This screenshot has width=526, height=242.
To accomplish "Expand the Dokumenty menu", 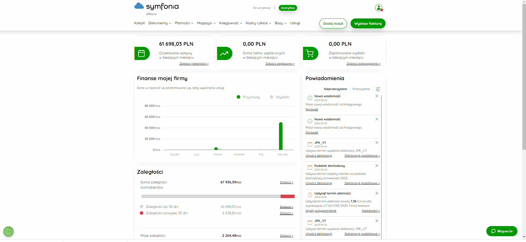I will click(x=160, y=23).
